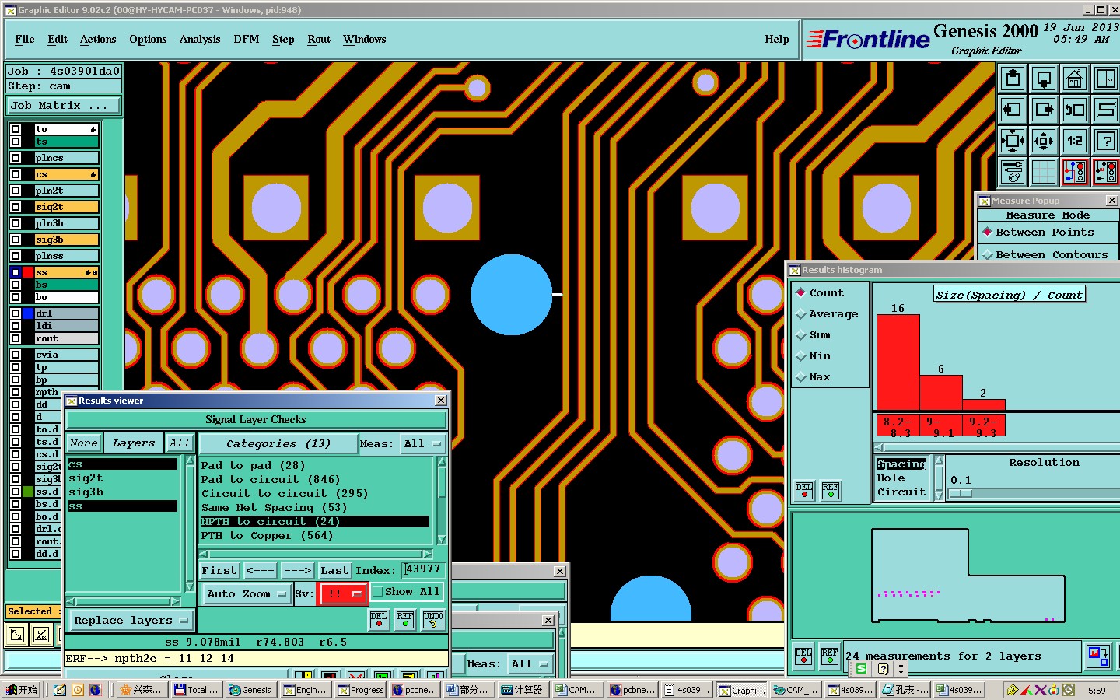
Task: Click the Home view icon
Action: [1075, 79]
